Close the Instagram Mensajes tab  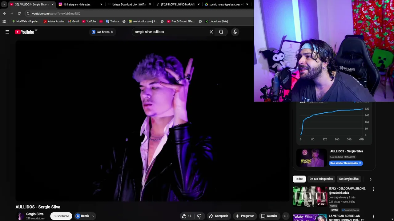click(101, 4)
